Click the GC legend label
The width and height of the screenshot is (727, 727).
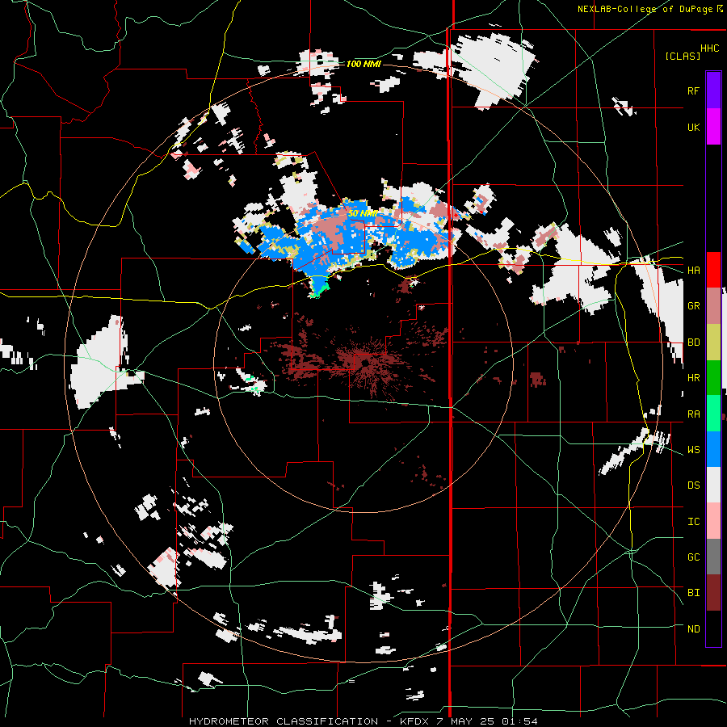point(693,557)
